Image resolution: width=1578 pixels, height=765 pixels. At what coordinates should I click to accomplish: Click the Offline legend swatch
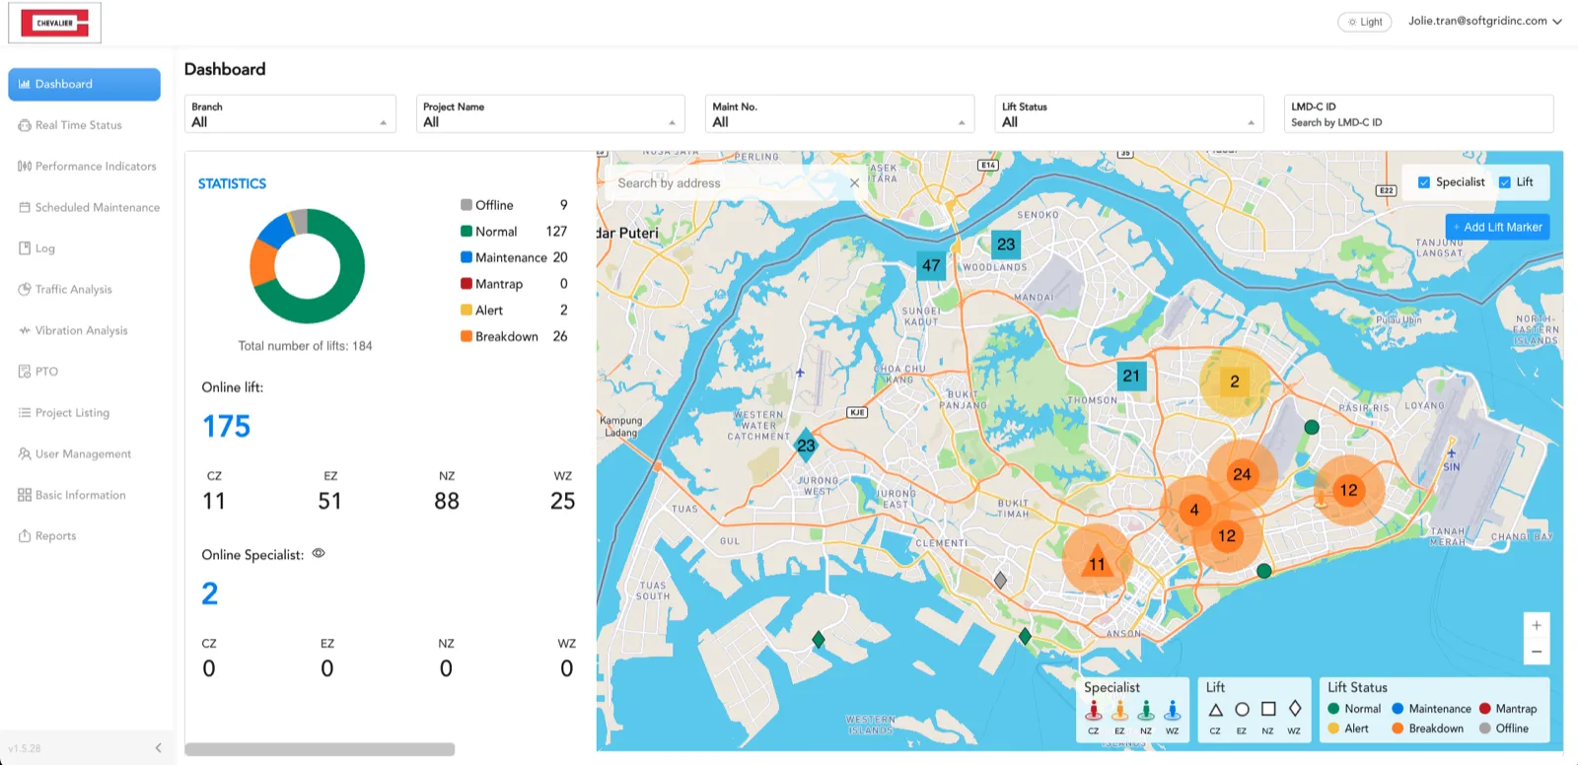pos(466,205)
